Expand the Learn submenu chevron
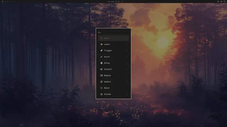 127,44
